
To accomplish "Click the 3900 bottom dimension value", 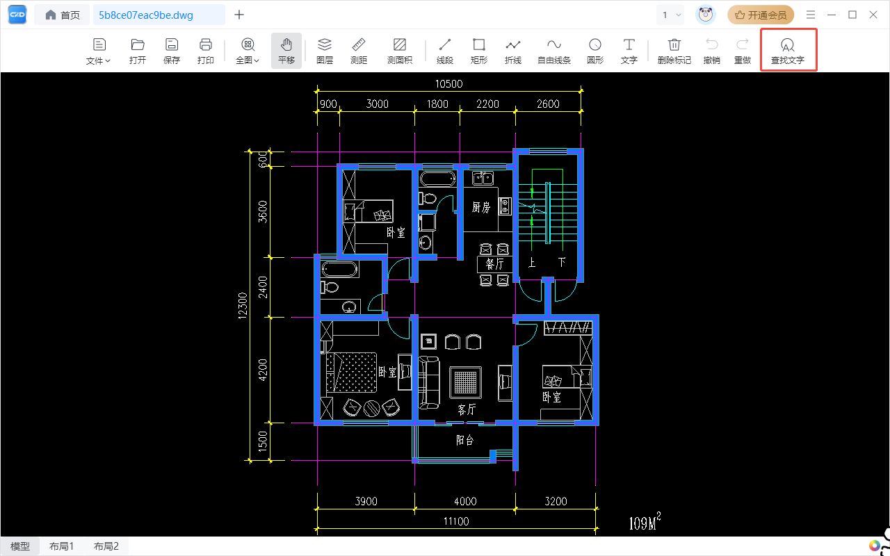I will 366,501.
